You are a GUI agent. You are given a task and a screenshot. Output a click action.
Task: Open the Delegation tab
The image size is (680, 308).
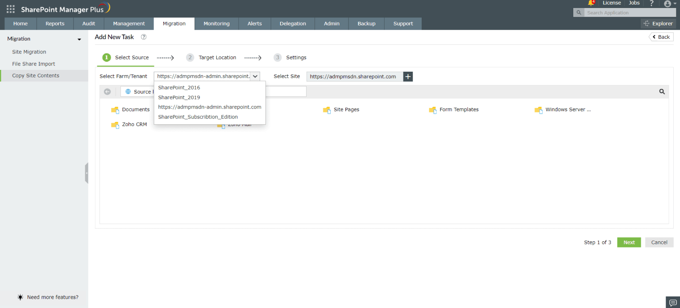point(293,24)
